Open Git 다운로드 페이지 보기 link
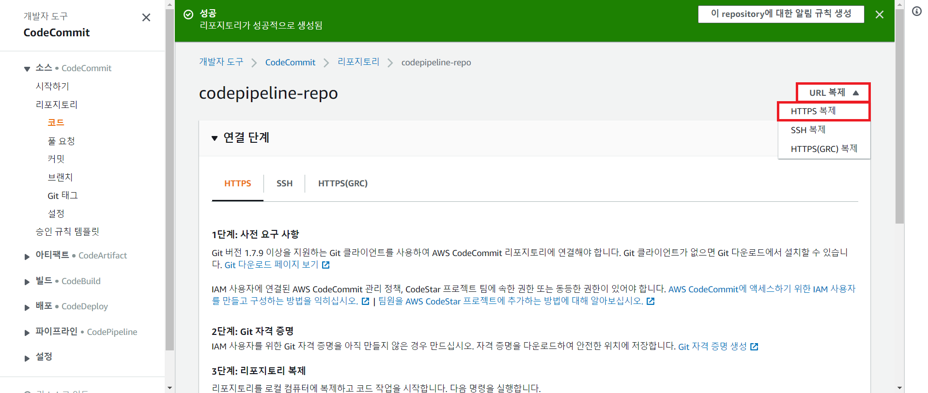The width and height of the screenshot is (928, 393). (x=271, y=265)
